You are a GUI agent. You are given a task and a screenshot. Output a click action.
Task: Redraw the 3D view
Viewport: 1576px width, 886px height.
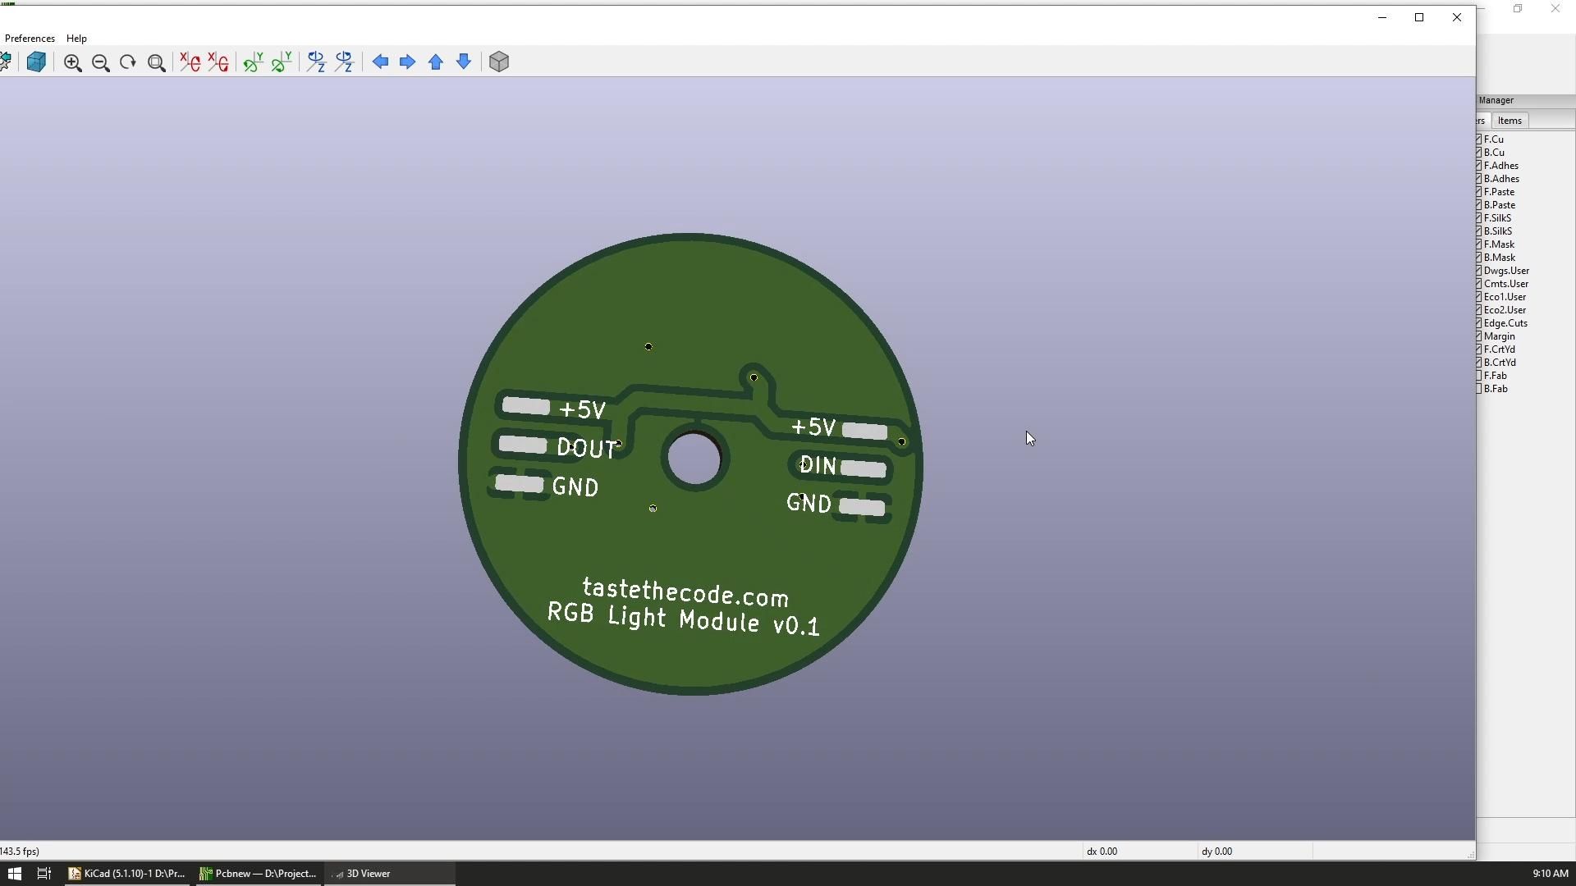click(127, 62)
